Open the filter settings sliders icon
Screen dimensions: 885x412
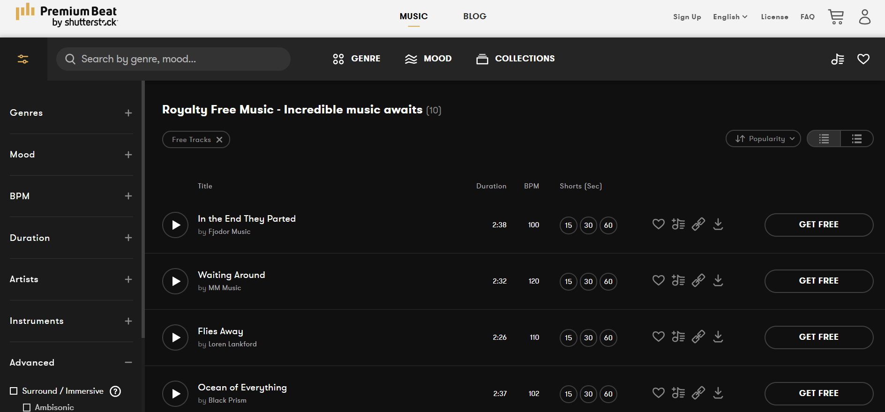[x=23, y=59]
